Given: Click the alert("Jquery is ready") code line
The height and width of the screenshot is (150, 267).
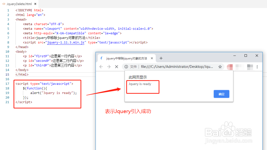Looking at the screenshot, I should [54, 93].
